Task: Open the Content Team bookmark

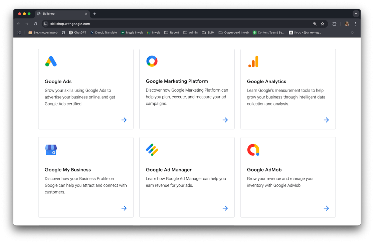Action: (x=268, y=33)
